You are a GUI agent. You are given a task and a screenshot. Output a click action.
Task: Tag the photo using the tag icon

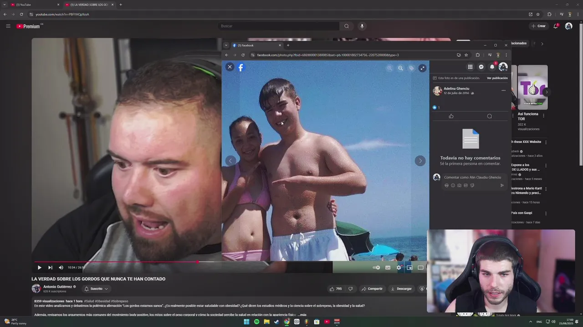coord(411,68)
